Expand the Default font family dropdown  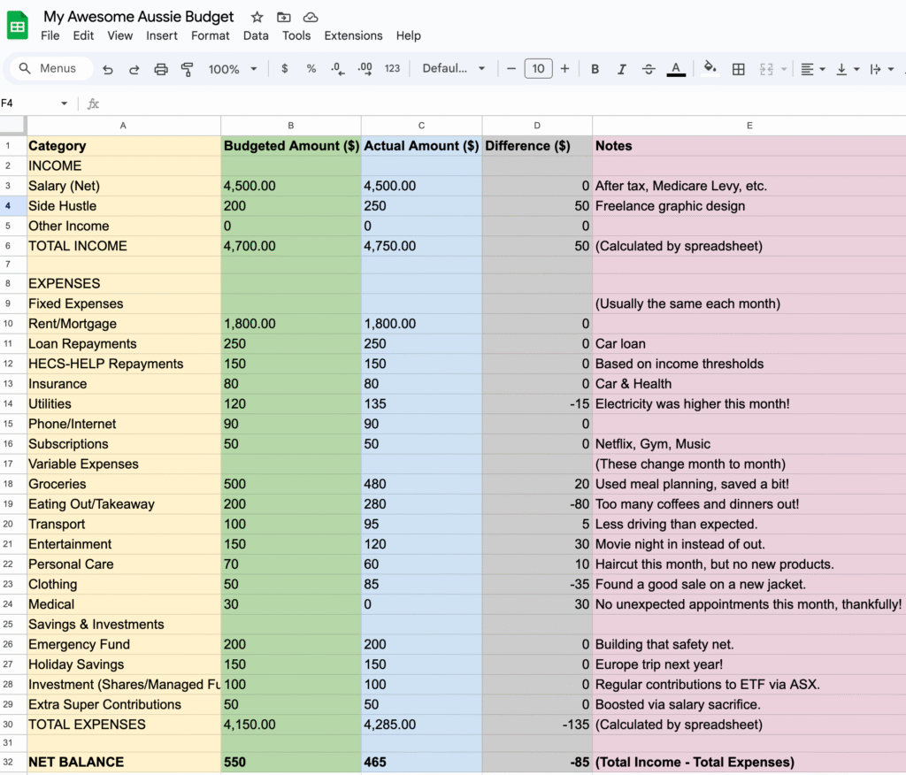coord(454,69)
